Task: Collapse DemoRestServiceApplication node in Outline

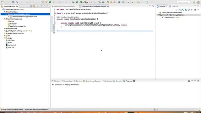Action: (x=158, y=15)
